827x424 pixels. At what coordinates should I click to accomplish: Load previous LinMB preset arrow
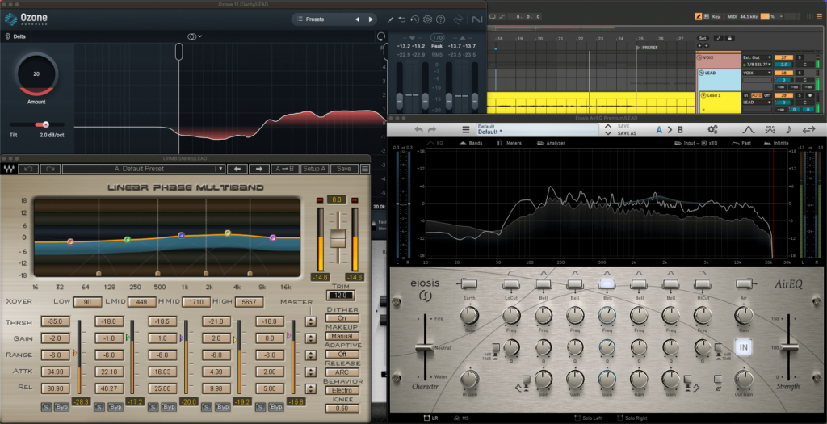coord(237,169)
